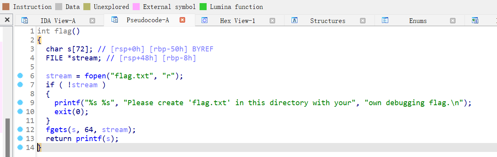Image resolution: width=497 pixels, height=157 pixels.
Task: Click 'FILE *stream;' declaration on line 4
Action: point(74,58)
